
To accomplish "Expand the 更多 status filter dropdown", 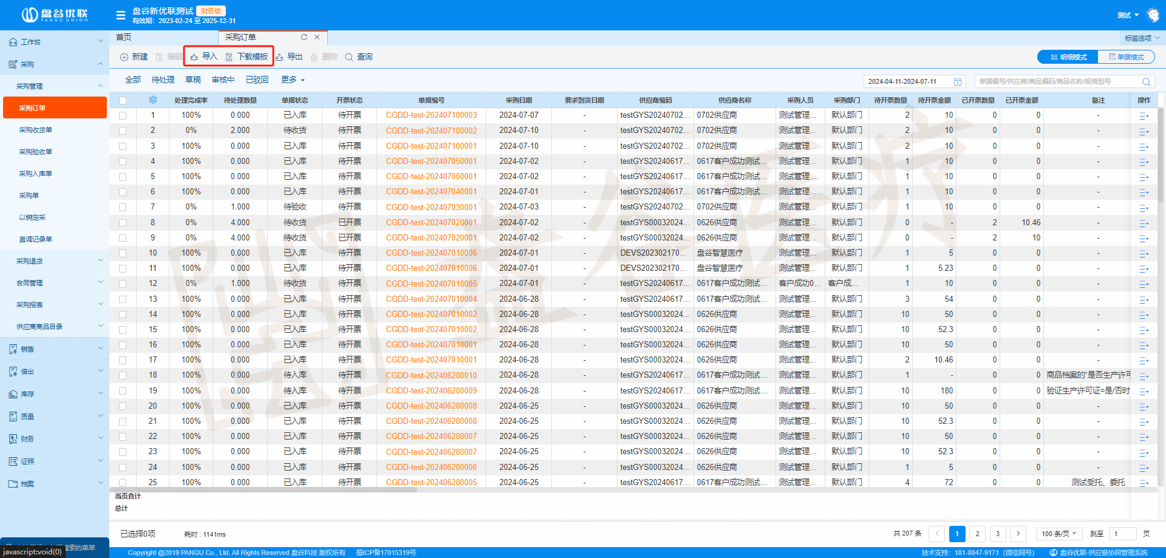I will [x=293, y=80].
